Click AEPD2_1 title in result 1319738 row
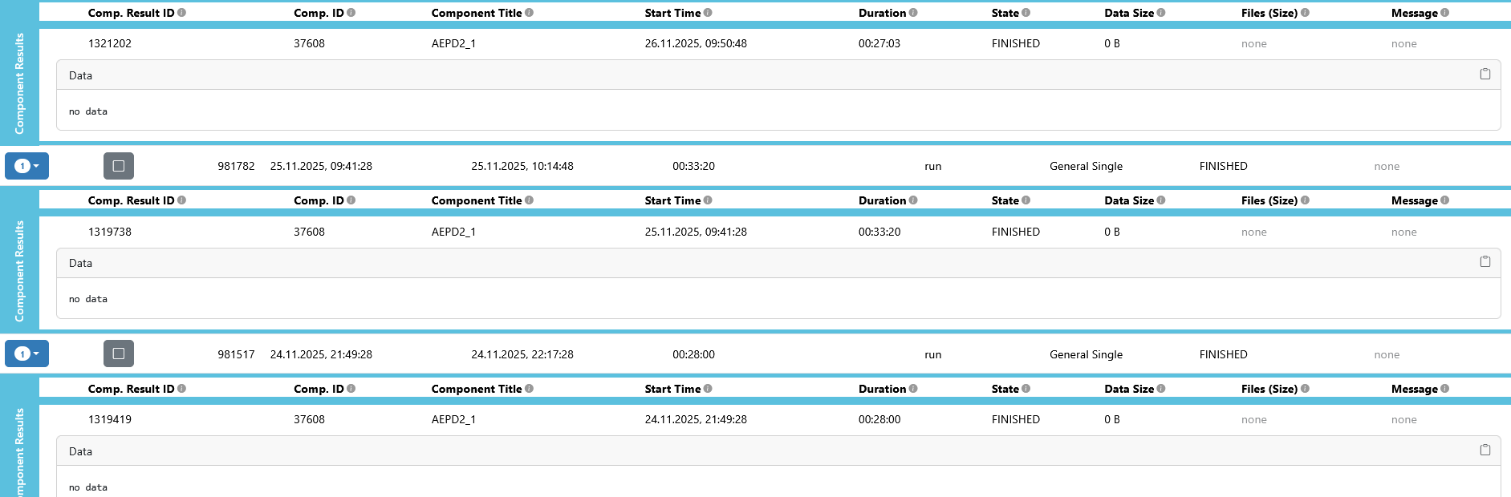The image size is (1511, 497). click(453, 232)
